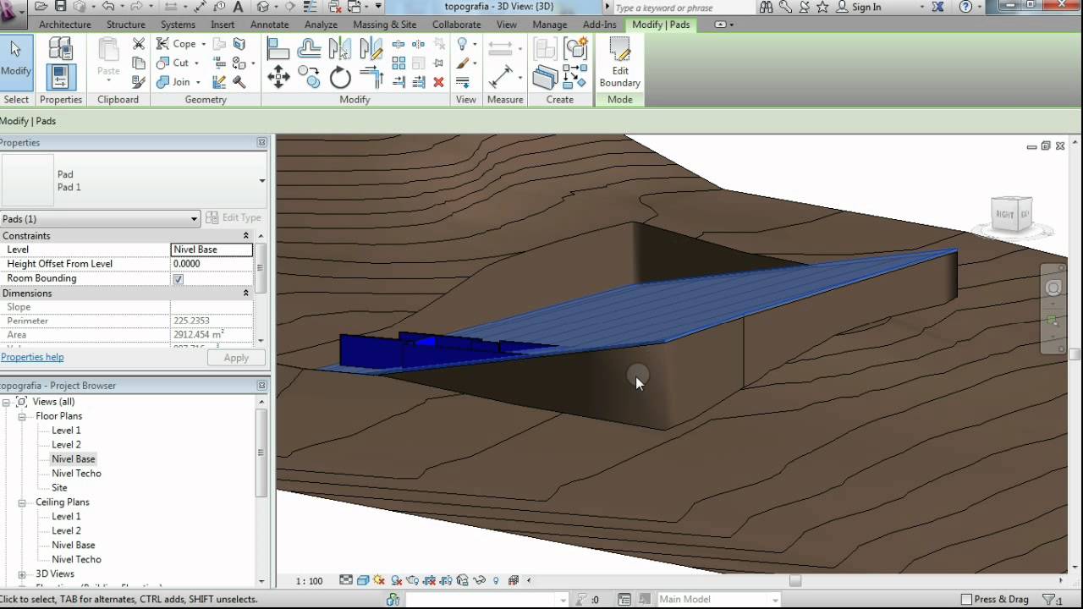This screenshot has height=609, width=1083.
Task: Open the Cope dropdown arrow
Action: click(203, 44)
